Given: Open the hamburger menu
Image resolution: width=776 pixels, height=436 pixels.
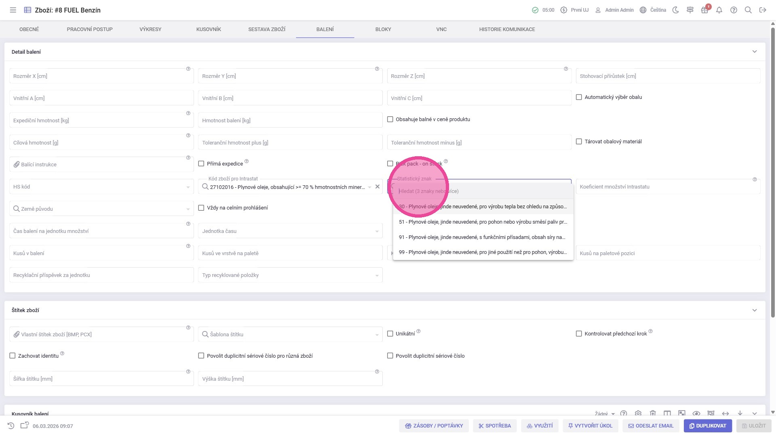Looking at the screenshot, I should click(13, 10).
